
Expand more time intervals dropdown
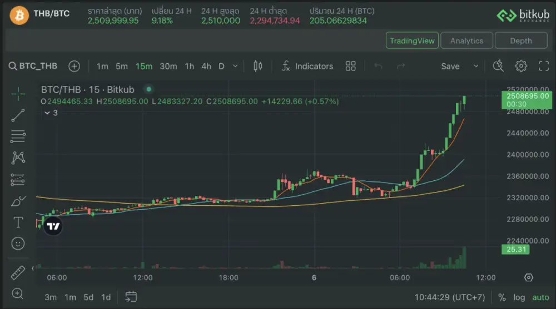click(x=235, y=66)
